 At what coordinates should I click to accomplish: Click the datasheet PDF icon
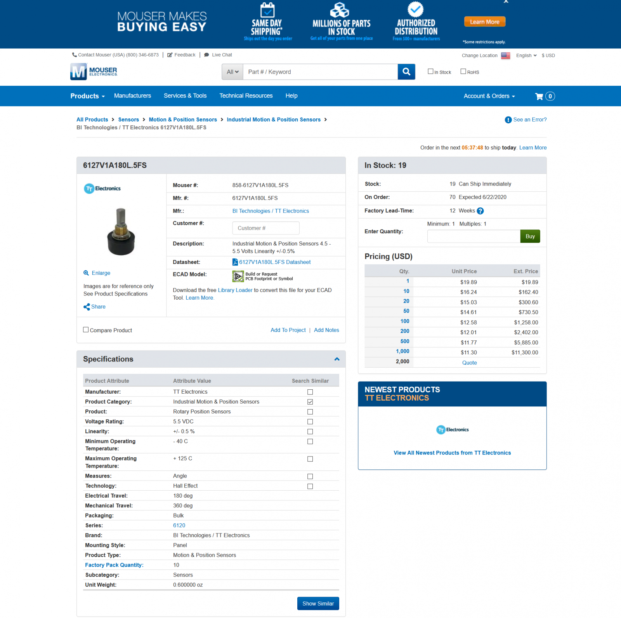pos(235,262)
